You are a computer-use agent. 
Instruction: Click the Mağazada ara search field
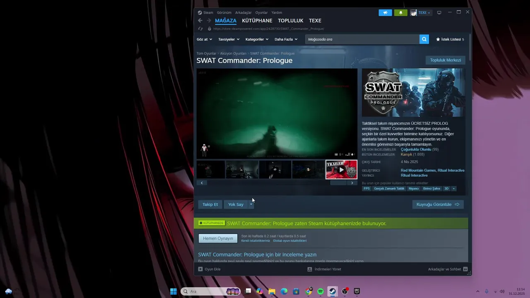click(362, 39)
